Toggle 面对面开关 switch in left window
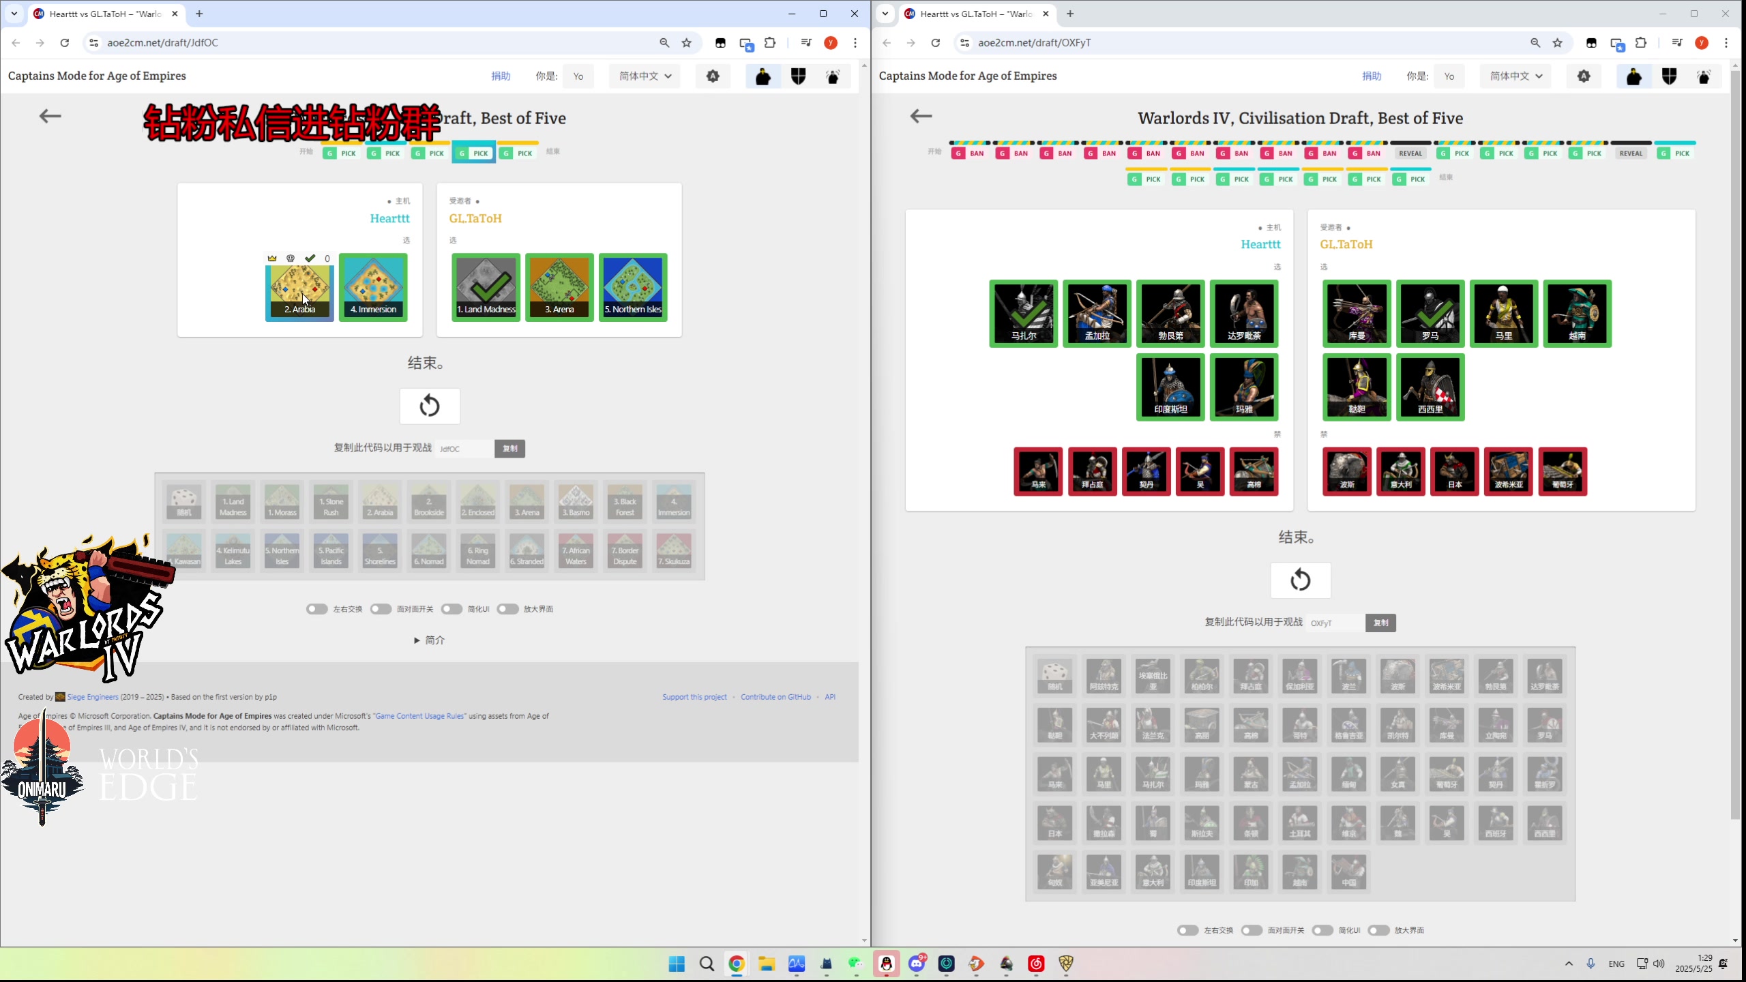The width and height of the screenshot is (1746, 982). pyautogui.click(x=381, y=609)
